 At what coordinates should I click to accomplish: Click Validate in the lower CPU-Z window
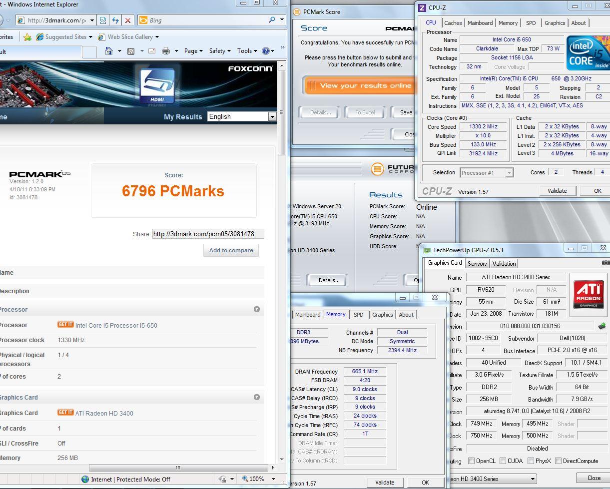(x=385, y=483)
